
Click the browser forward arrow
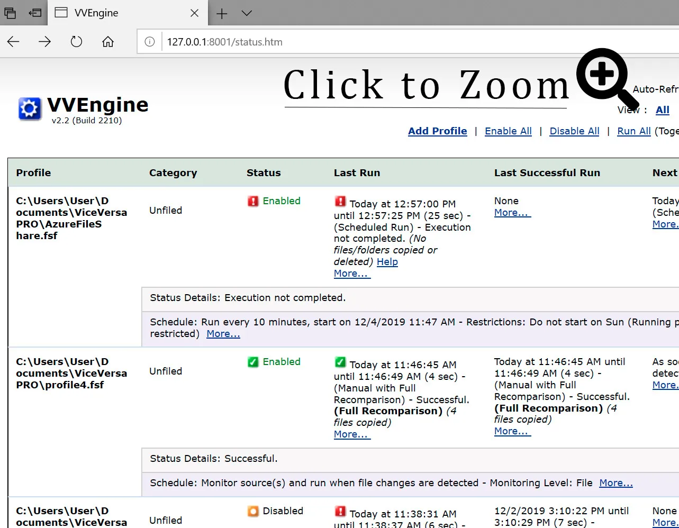pyautogui.click(x=45, y=42)
